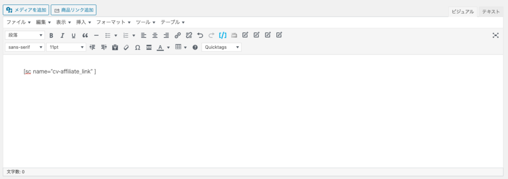Clear formatting with the eraser icon
508x179 pixels.
click(x=127, y=47)
